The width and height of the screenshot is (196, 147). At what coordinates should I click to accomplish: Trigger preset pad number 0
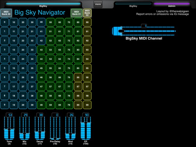pos(5,22)
